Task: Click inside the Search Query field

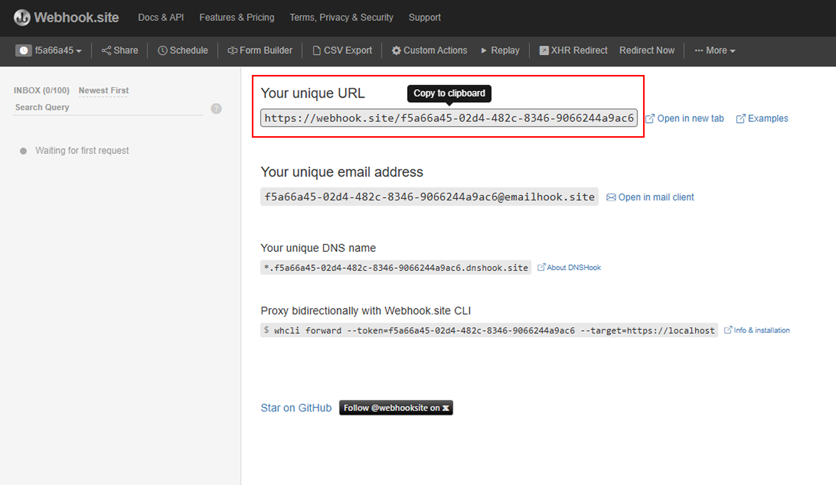Action: [x=107, y=107]
